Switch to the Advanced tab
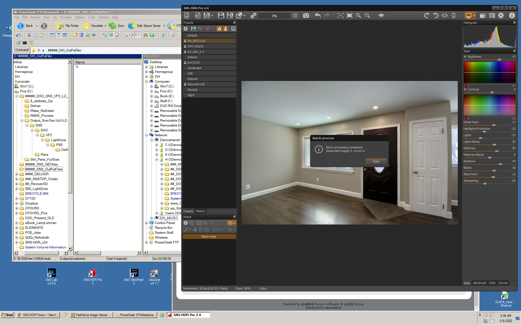This screenshot has width=521, height=325. 479,283
